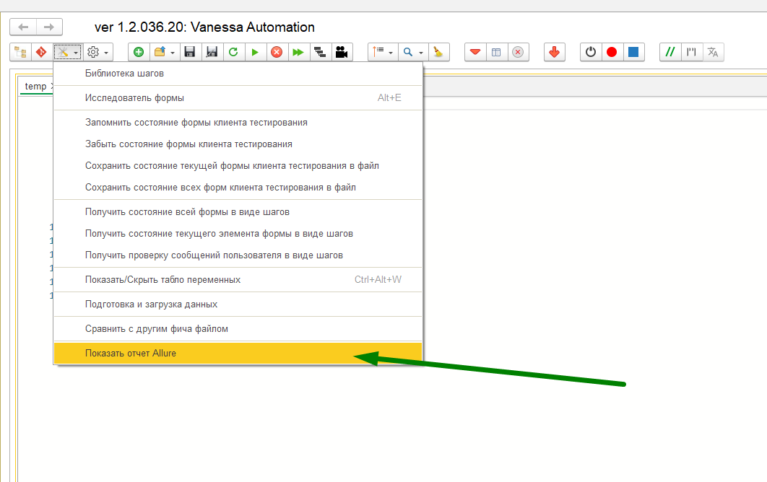Click the green double-slash comment icon

pyautogui.click(x=670, y=52)
